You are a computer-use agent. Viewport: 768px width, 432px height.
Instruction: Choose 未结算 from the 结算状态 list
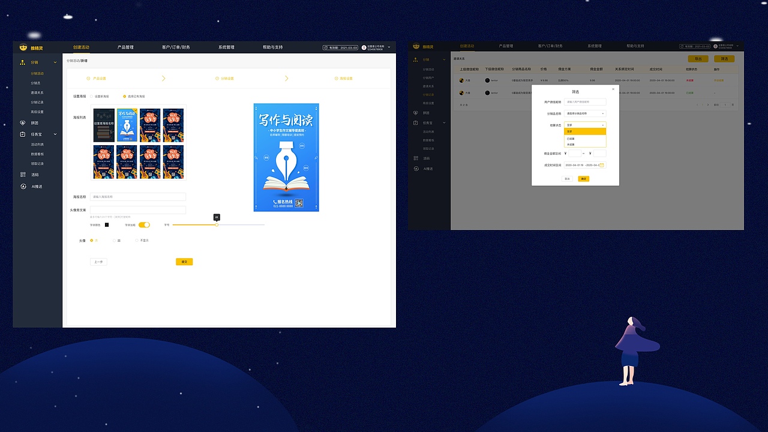(x=585, y=145)
